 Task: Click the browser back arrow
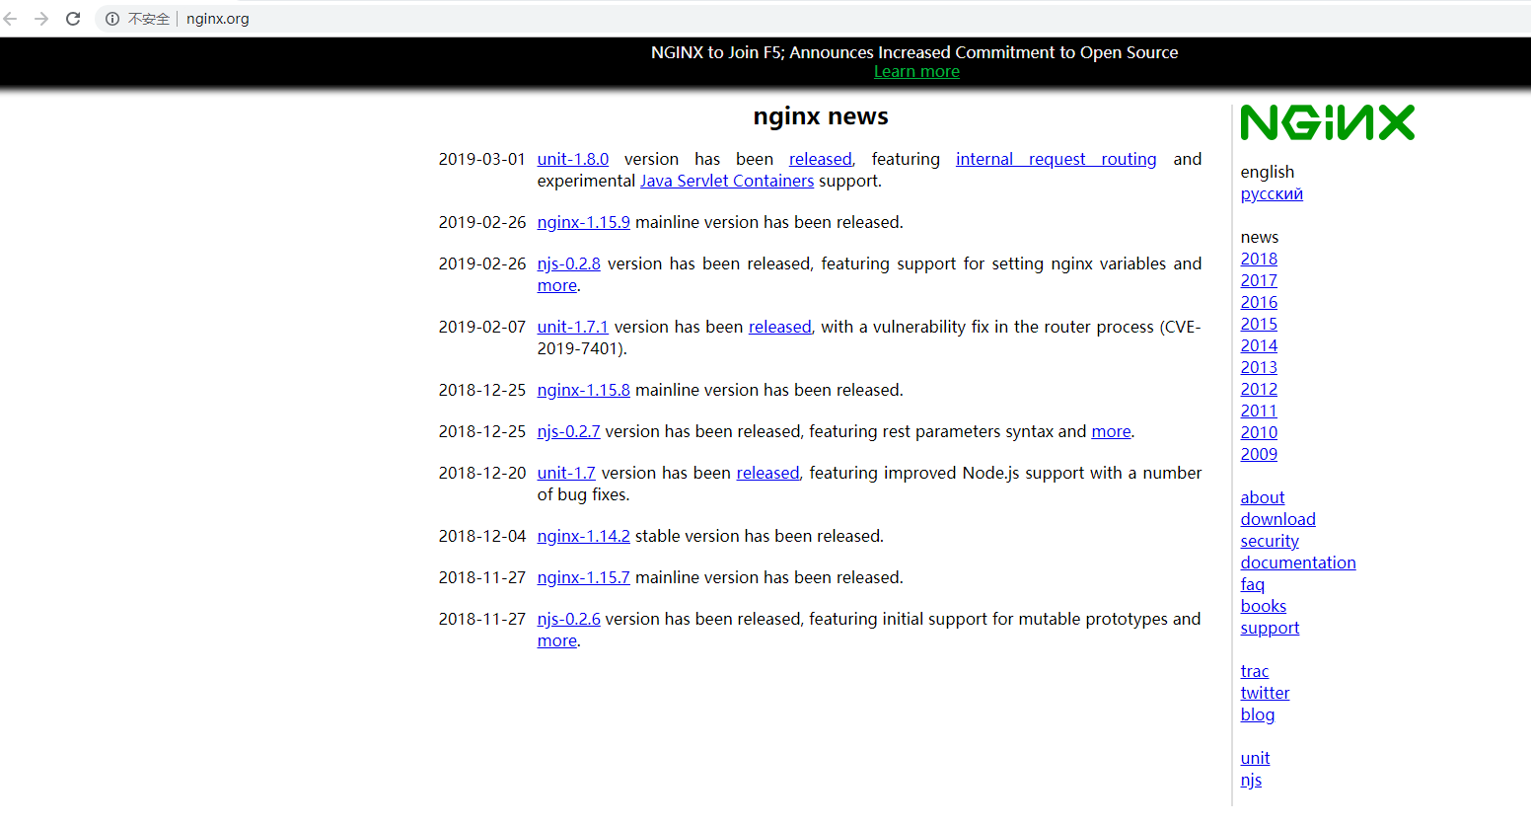click(11, 19)
